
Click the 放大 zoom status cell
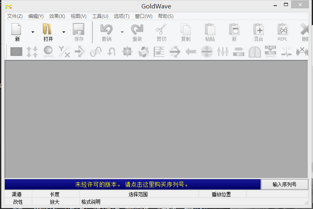click(x=55, y=202)
